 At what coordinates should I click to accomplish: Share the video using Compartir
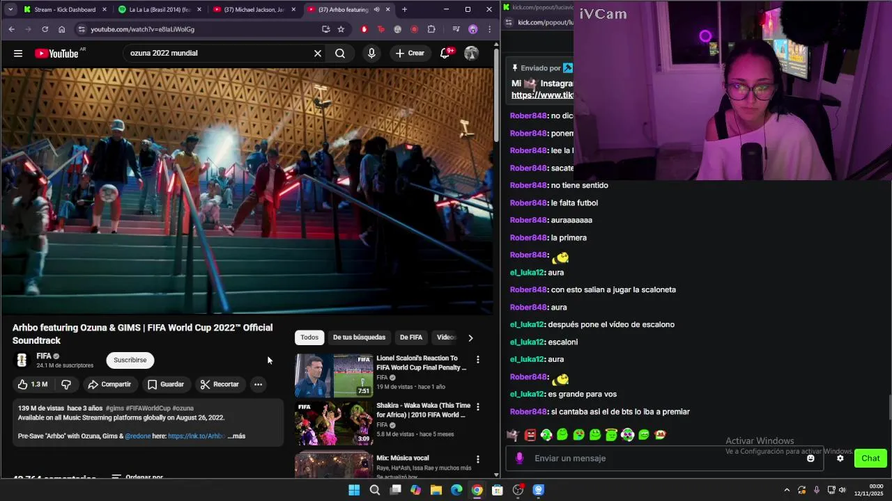click(x=109, y=384)
